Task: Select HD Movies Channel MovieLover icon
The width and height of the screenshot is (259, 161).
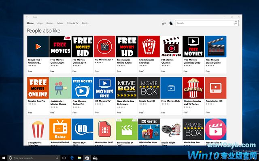Action: [x=171, y=47]
